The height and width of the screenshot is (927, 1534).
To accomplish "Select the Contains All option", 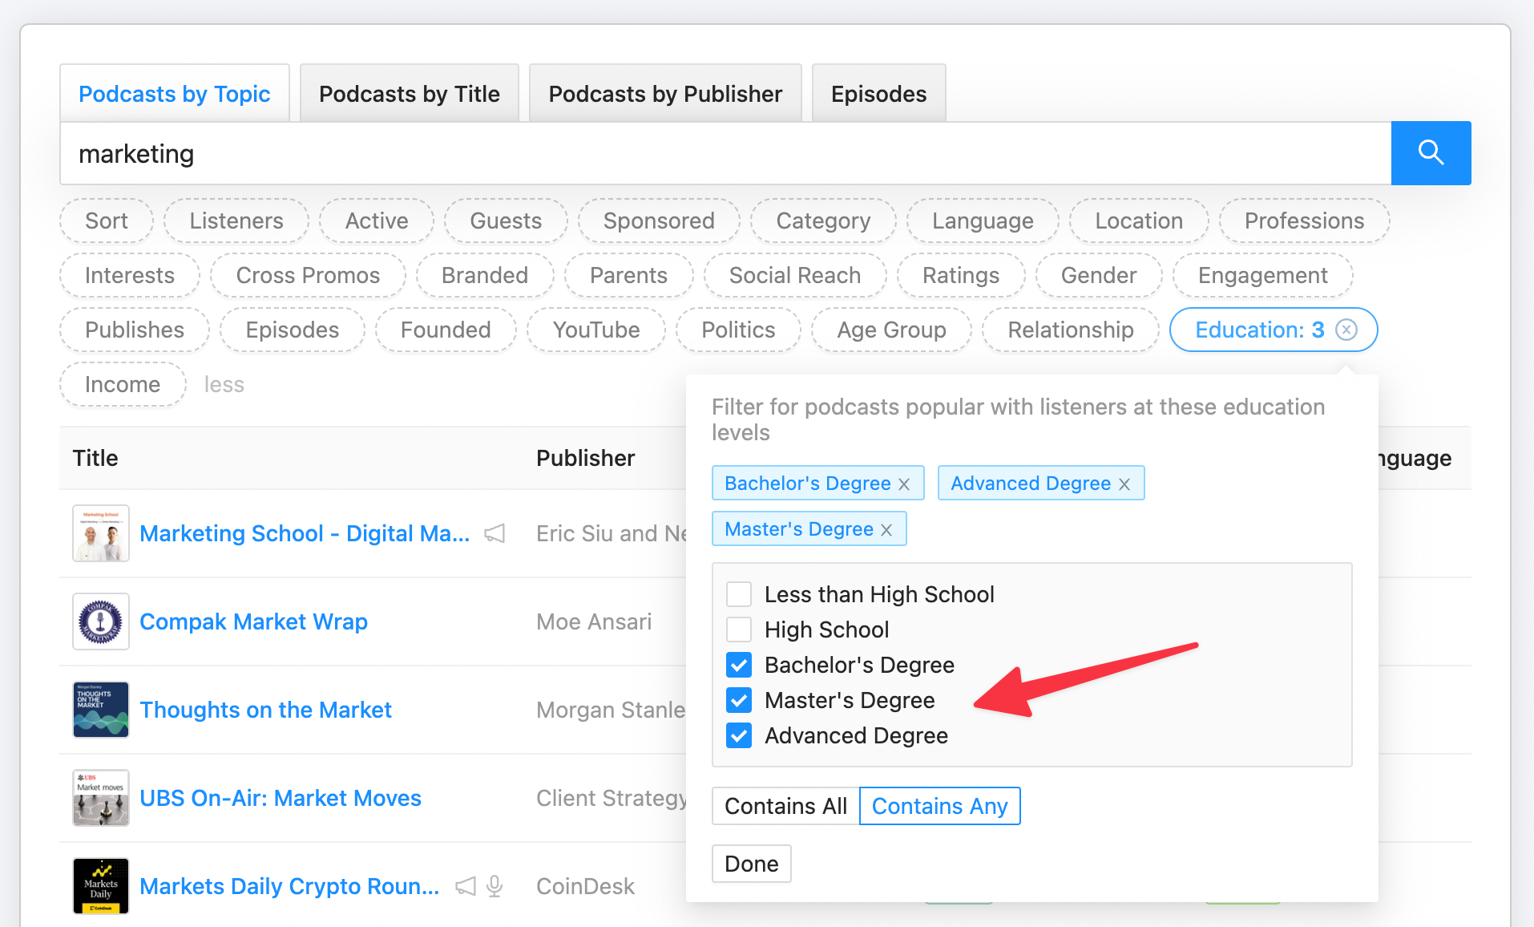I will pos(785,806).
